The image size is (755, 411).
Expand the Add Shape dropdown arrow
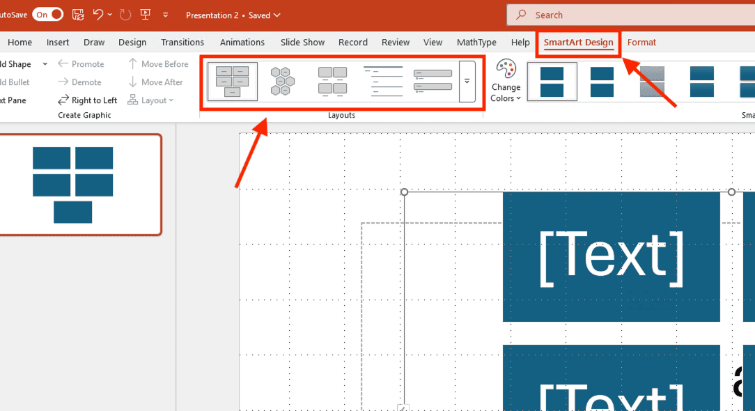[x=45, y=64]
